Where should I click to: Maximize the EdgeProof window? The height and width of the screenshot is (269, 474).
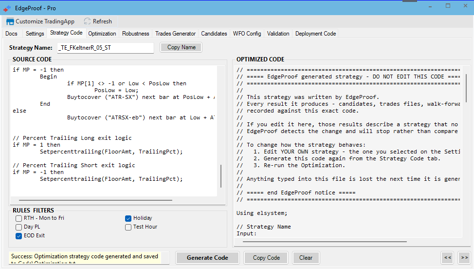click(448, 6)
